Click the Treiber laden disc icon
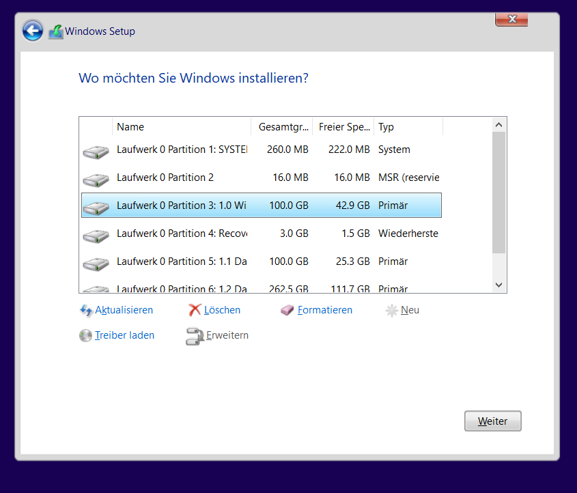Screen dimensions: 577x493 click(85, 335)
